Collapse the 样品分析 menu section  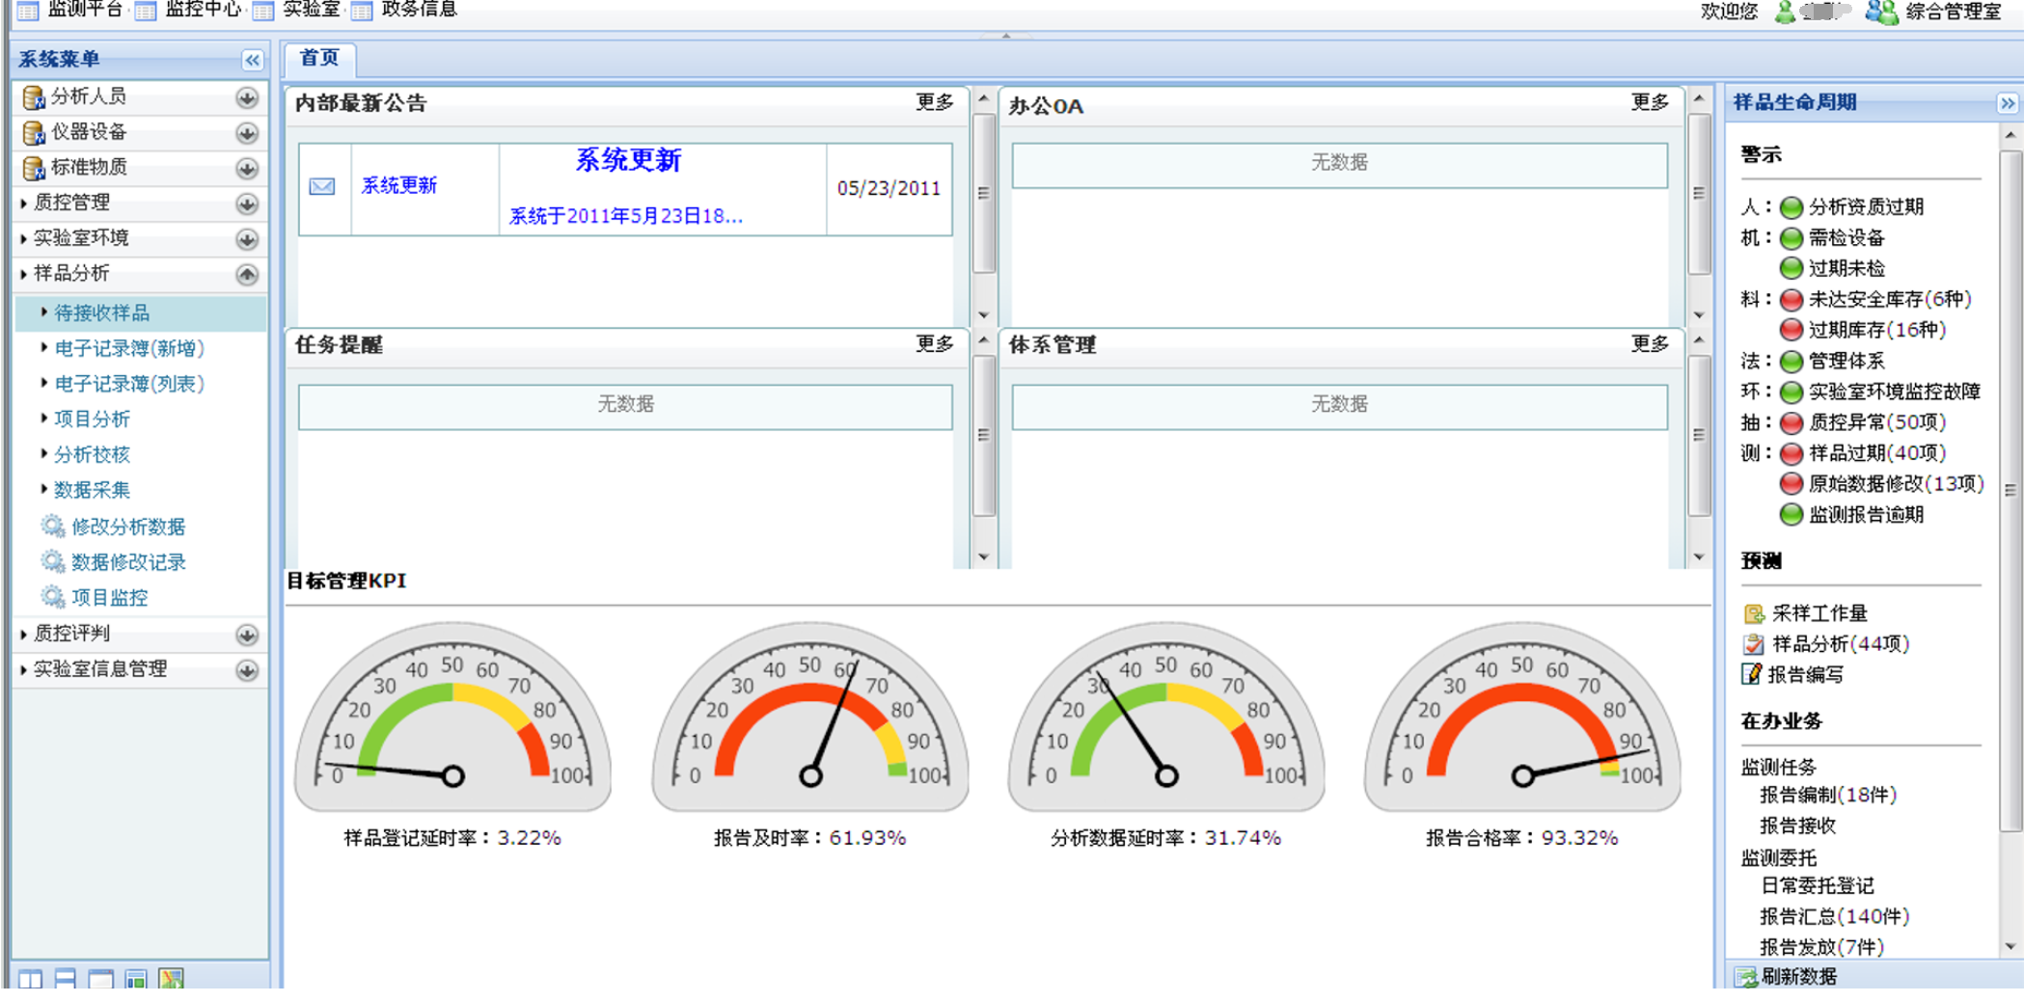[x=247, y=275]
